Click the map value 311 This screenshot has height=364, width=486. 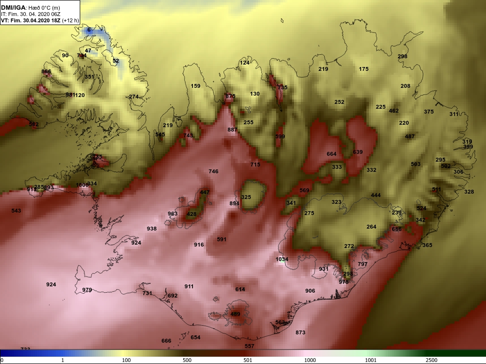point(454,114)
